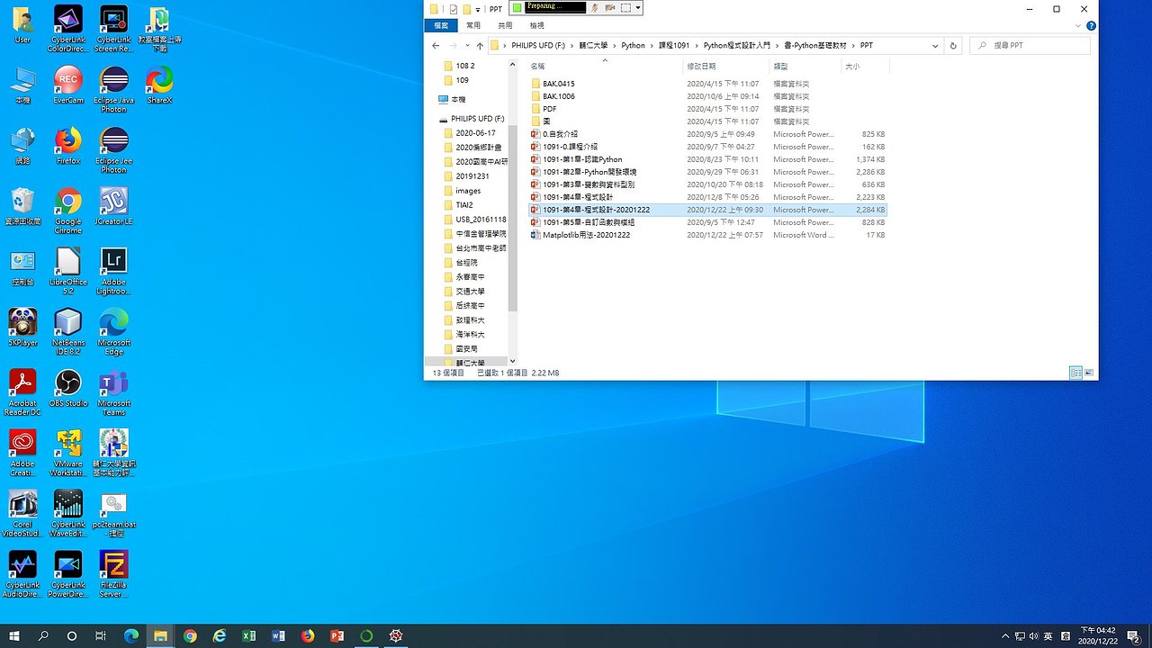Screen dimensions: 1152x648
Task: Open the notification center in the taskbar
Action: click(x=1133, y=635)
